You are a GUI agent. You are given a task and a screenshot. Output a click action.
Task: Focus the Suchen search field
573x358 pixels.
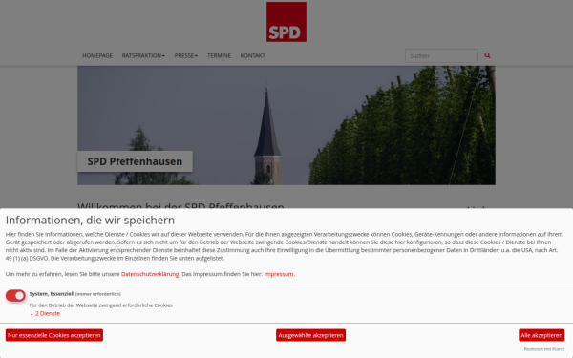(x=441, y=56)
